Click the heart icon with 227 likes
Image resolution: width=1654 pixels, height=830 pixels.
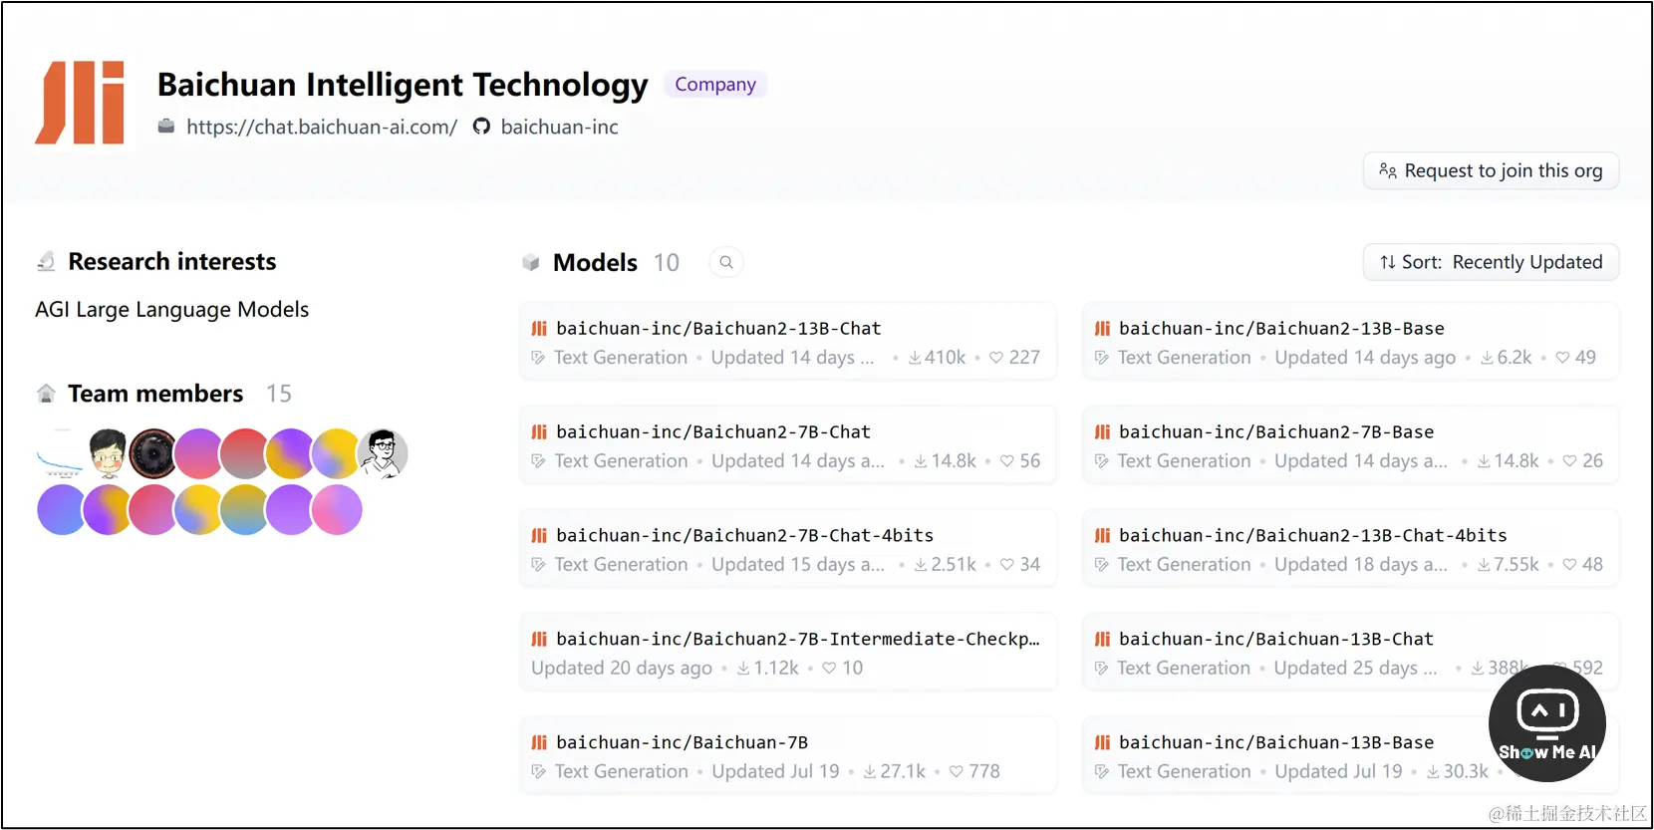996,358
